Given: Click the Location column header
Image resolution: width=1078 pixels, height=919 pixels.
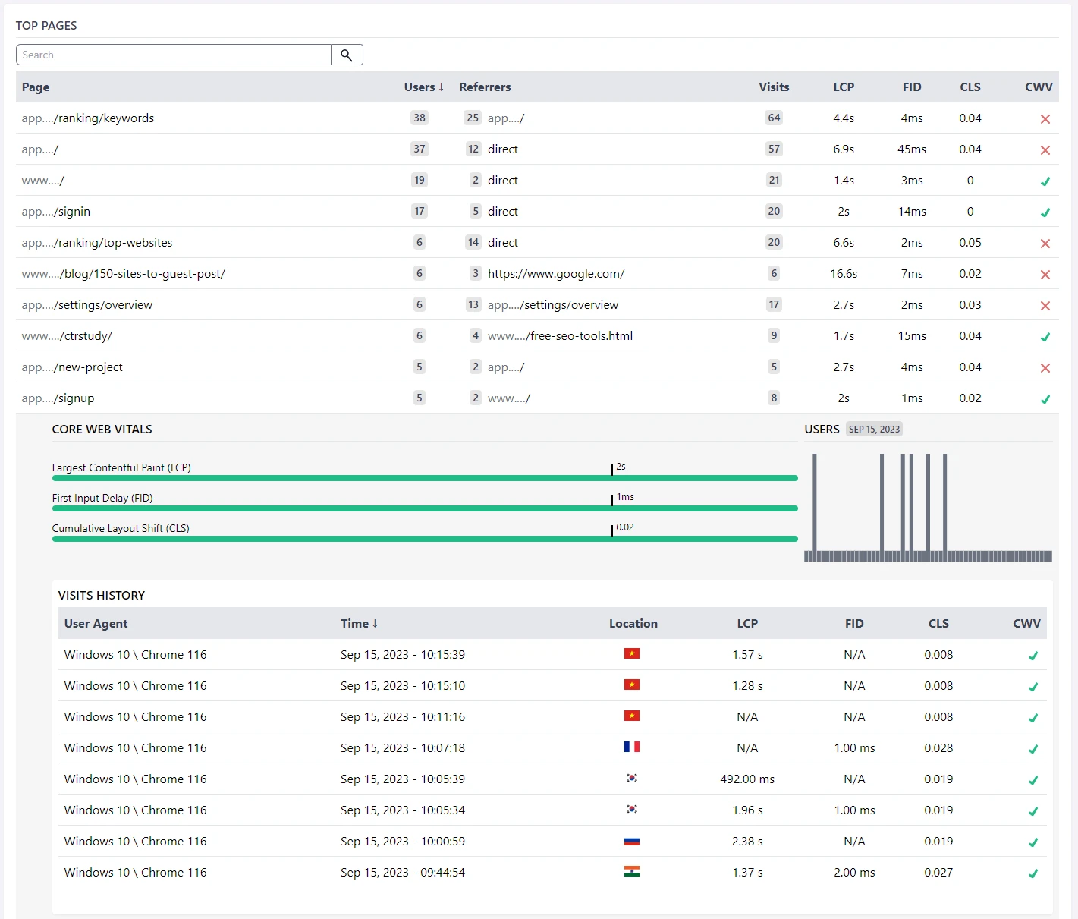Looking at the screenshot, I should pos(633,624).
